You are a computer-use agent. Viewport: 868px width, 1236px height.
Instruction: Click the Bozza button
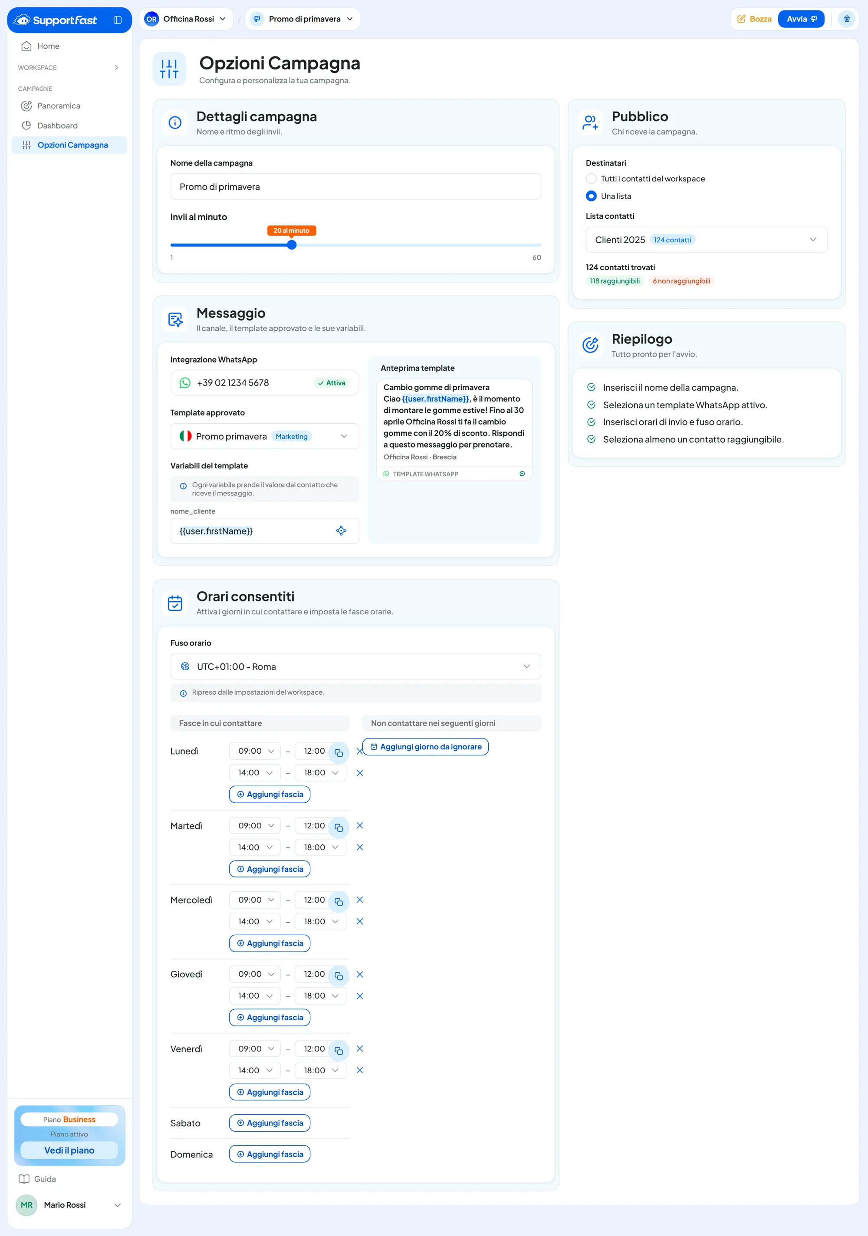coord(754,19)
